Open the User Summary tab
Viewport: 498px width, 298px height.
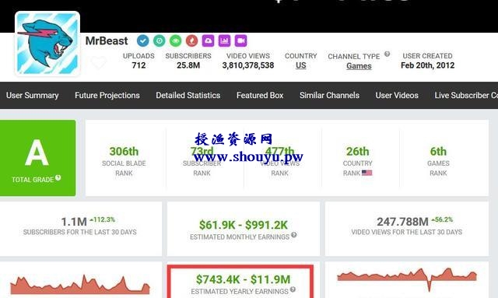(33, 95)
